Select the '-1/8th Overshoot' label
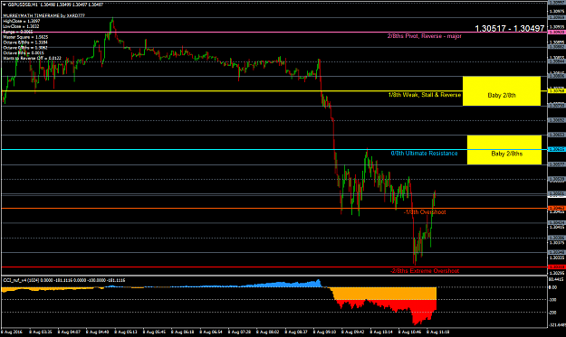 click(x=425, y=212)
